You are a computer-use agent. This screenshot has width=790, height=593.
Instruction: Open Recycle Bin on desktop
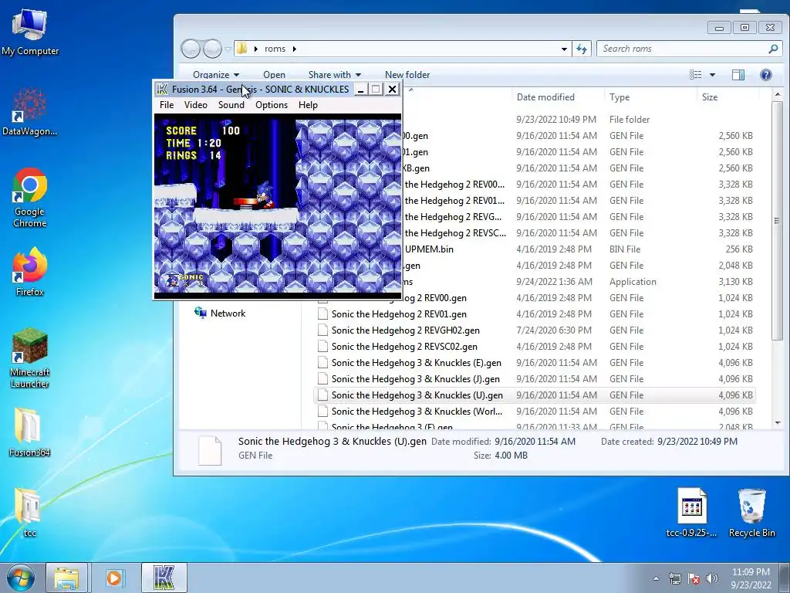tap(751, 513)
